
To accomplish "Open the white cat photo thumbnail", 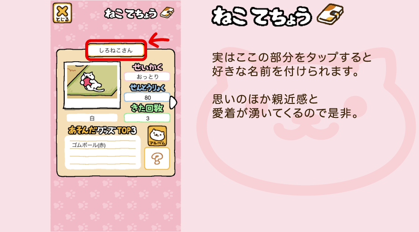I will (x=92, y=85).
